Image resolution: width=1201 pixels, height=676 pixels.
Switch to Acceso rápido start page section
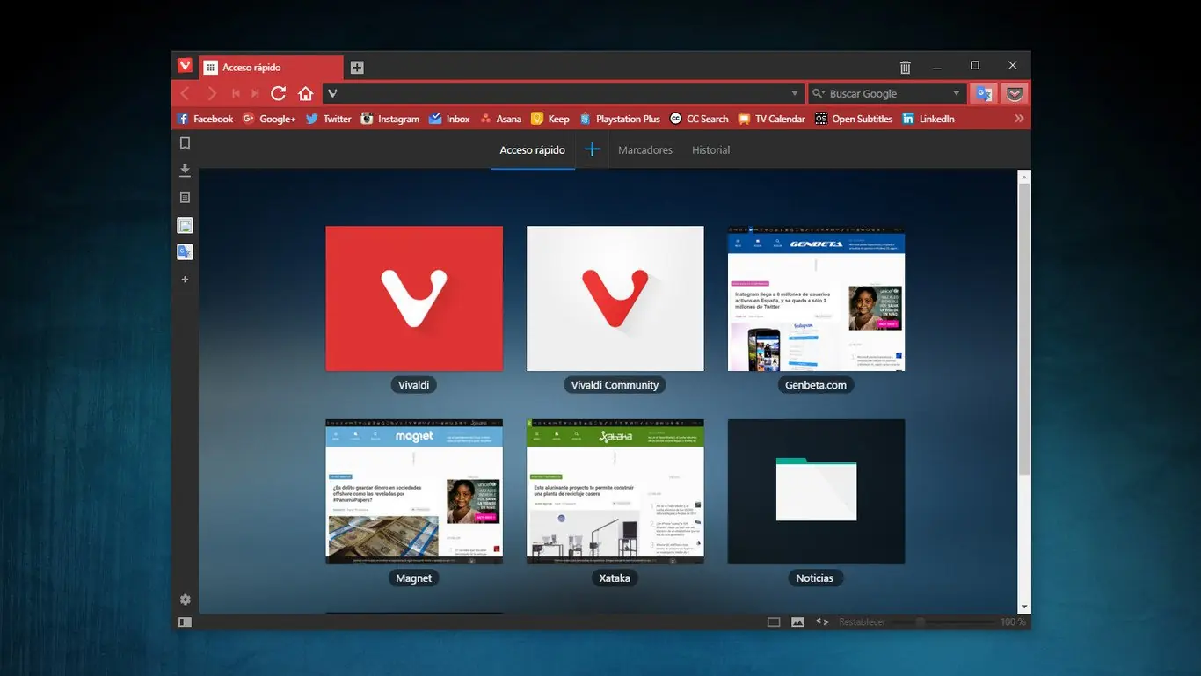532,150
